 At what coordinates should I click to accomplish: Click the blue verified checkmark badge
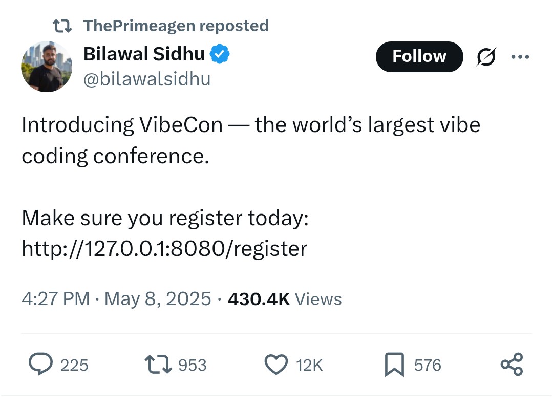220,54
